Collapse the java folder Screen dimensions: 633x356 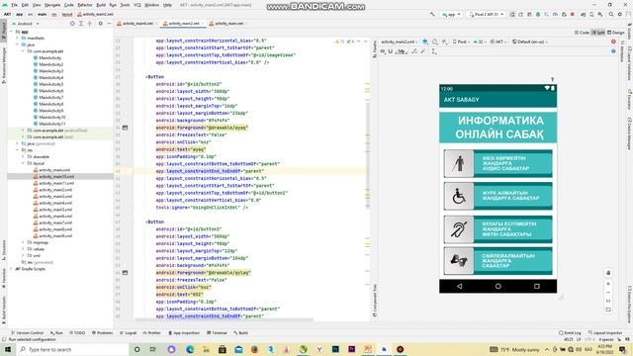click(17, 44)
